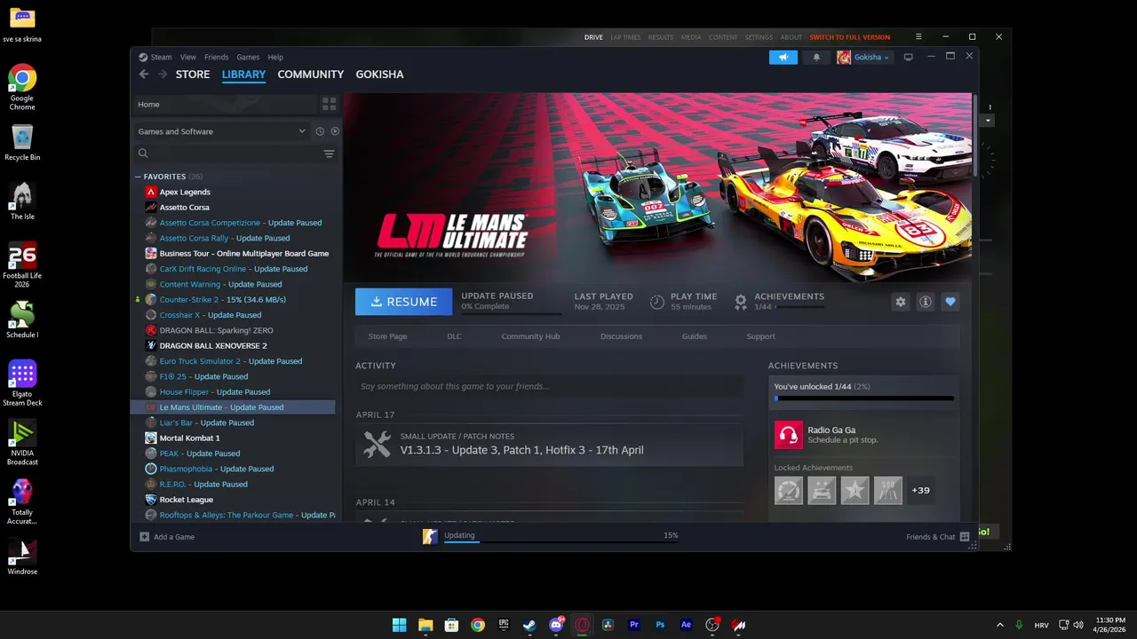Viewport: 1137px width, 639px height.
Task: Select Rocket League in the library list
Action: (x=235, y=500)
